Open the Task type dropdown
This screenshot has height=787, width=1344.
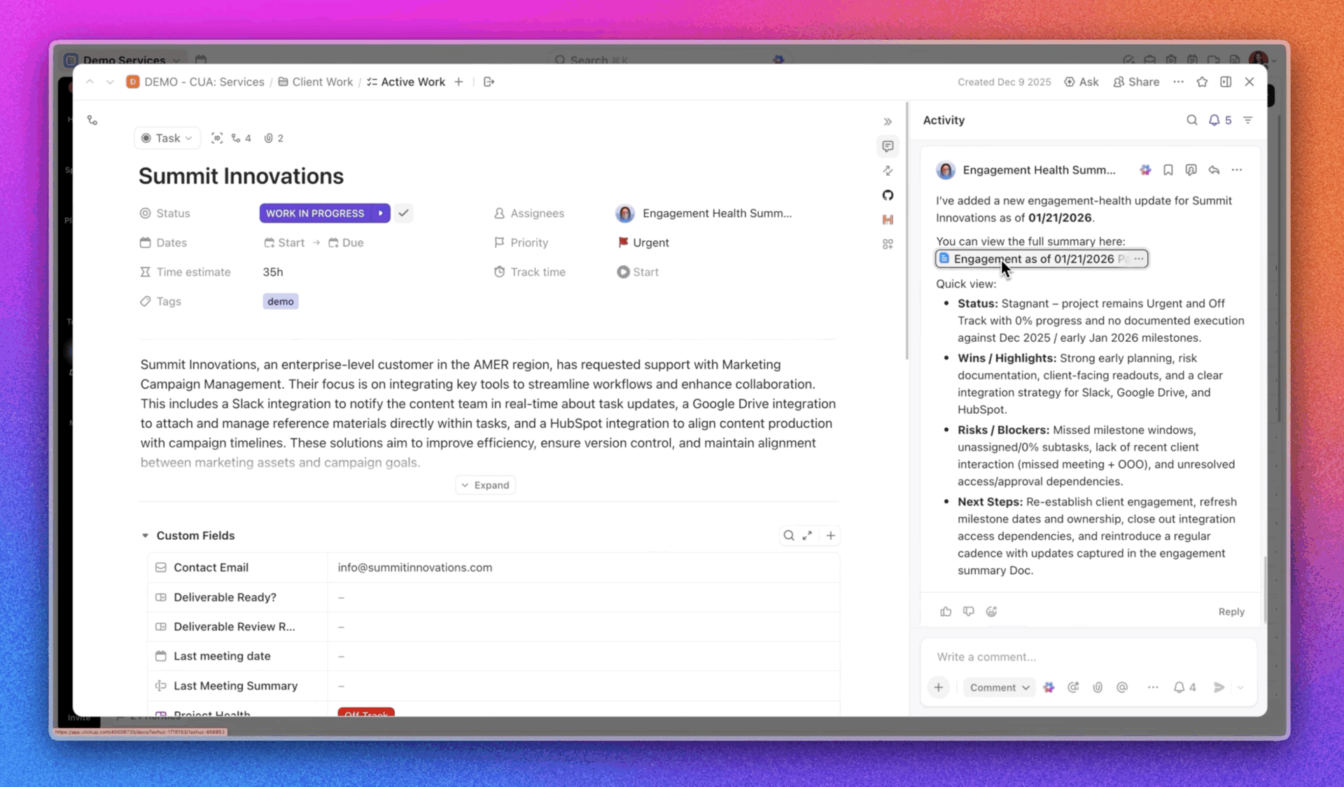(167, 138)
